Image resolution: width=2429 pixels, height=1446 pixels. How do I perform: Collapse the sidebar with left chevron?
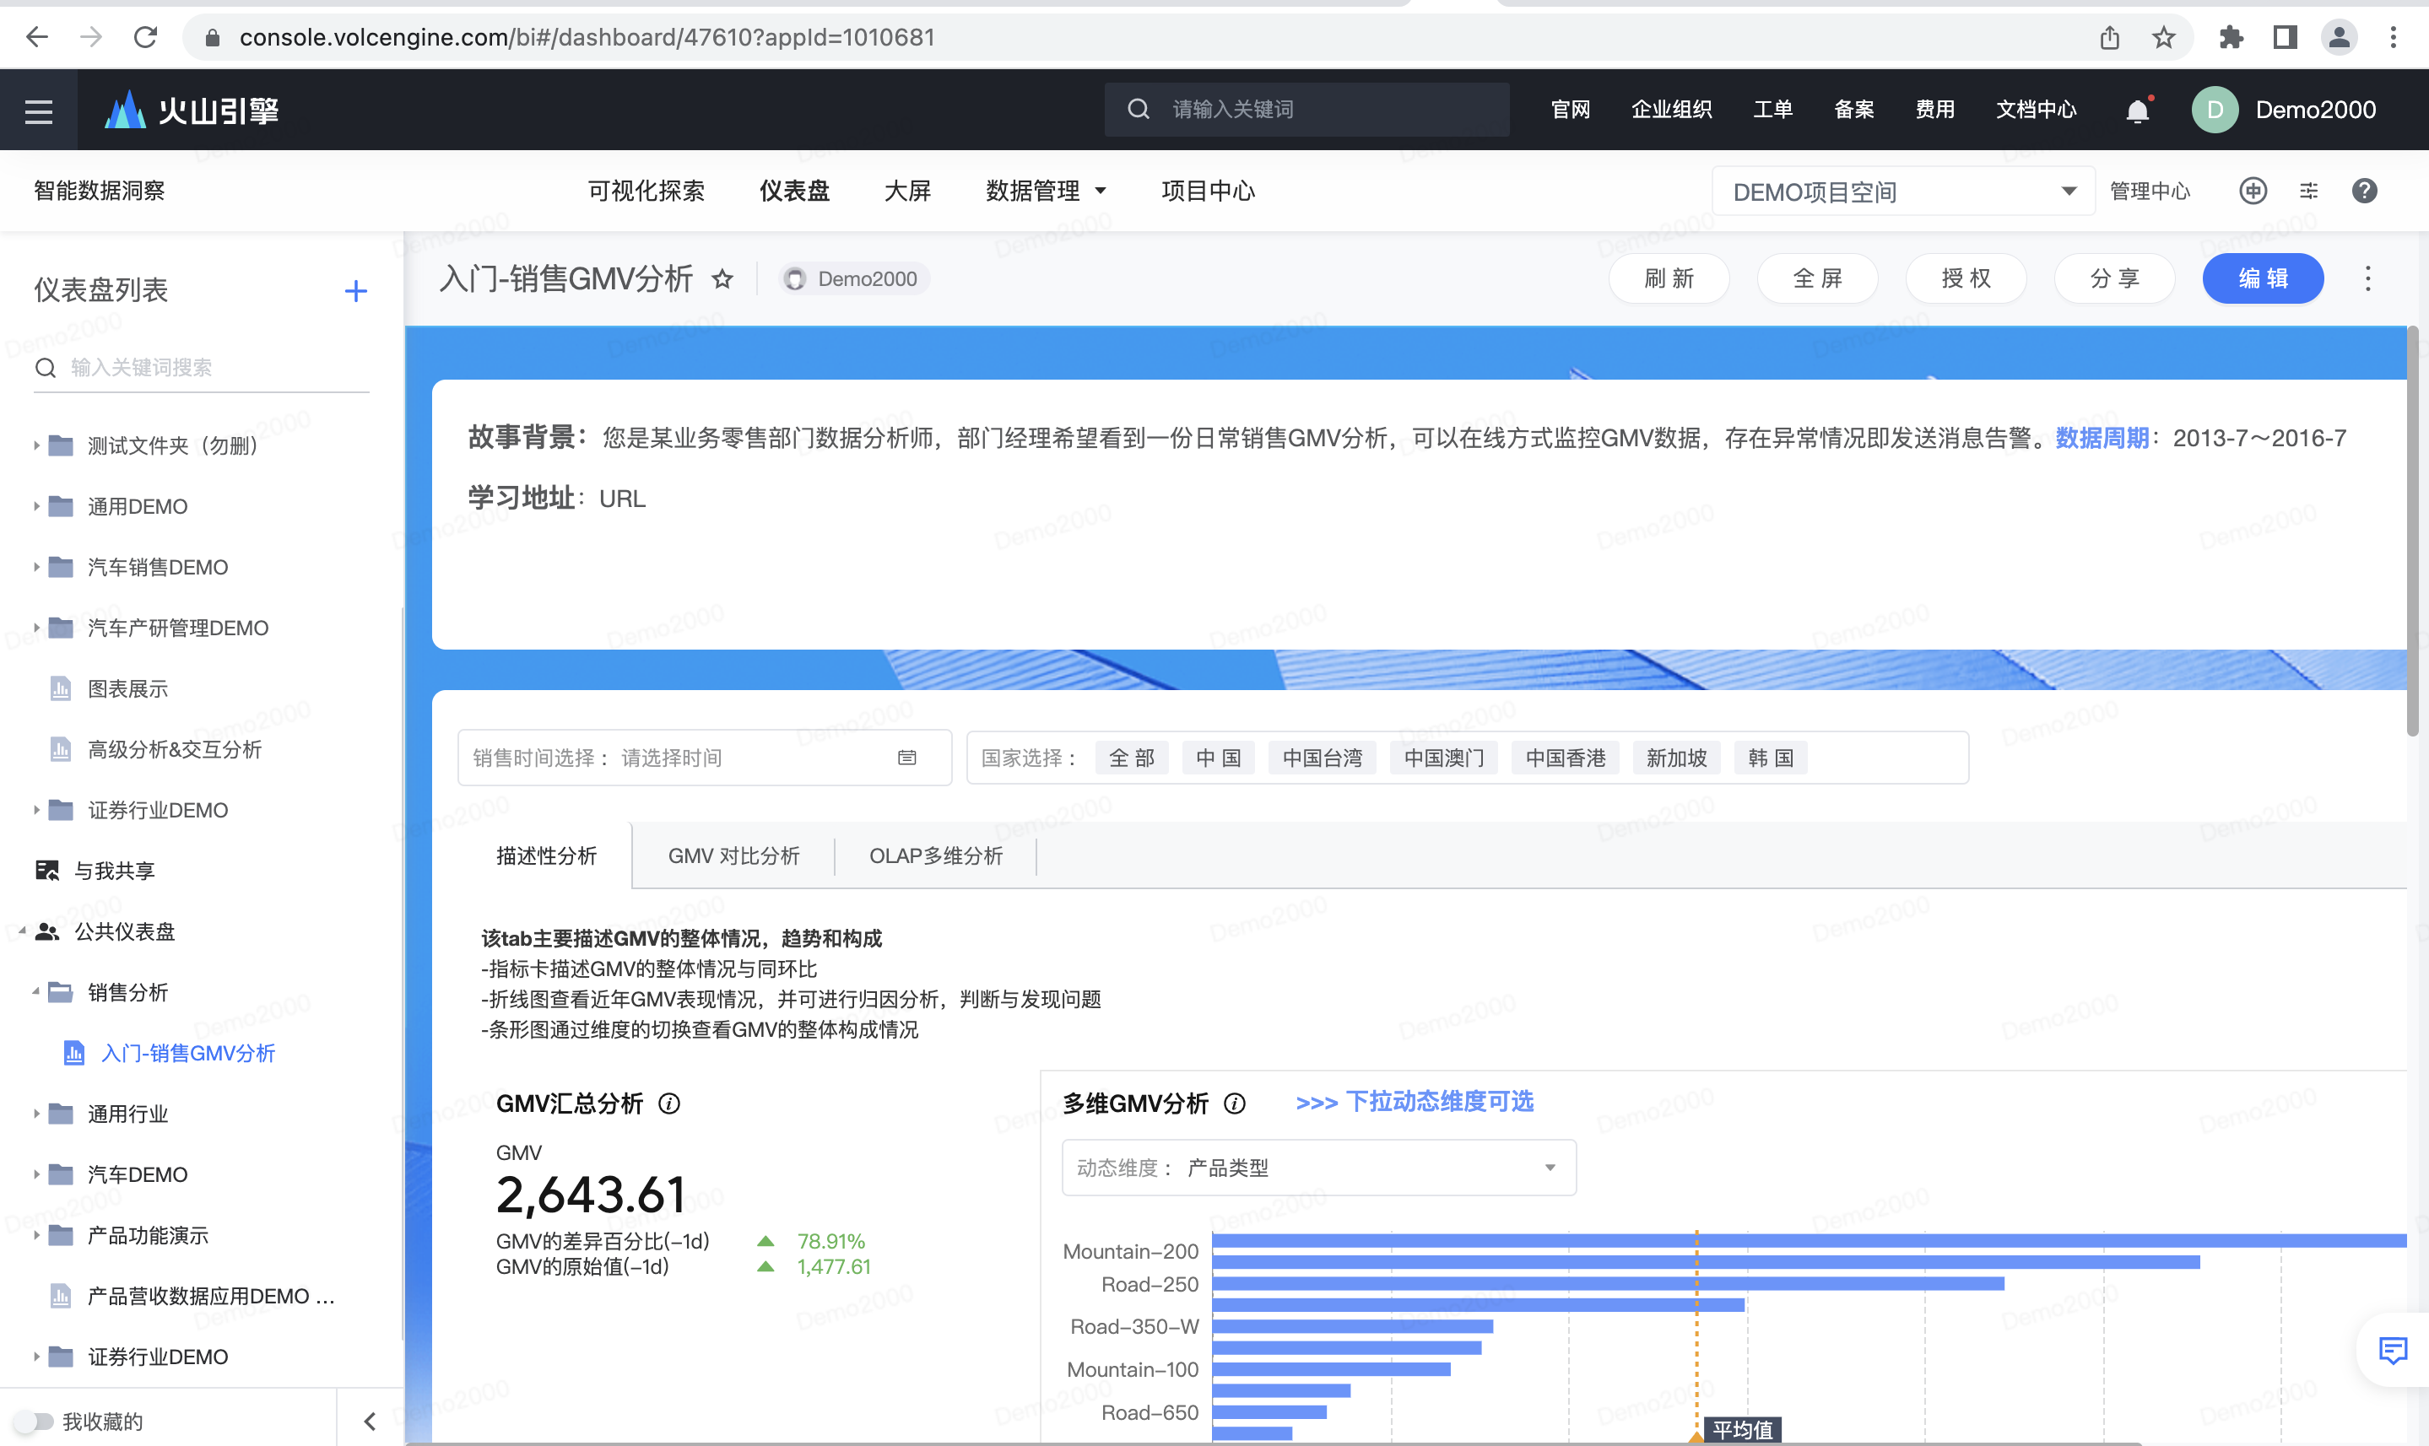pyautogui.click(x=370, y=1421)
